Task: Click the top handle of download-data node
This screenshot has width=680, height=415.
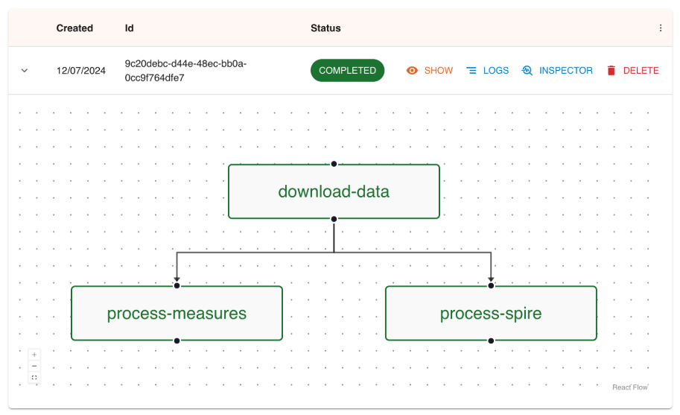Action: pyautogui.click(x=334, y=164)
